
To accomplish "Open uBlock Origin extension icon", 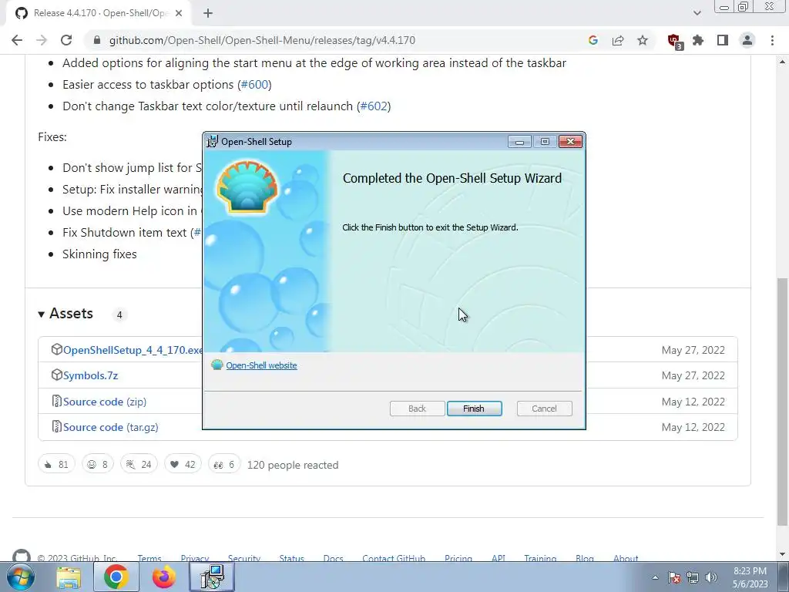I will click(674, 42).
